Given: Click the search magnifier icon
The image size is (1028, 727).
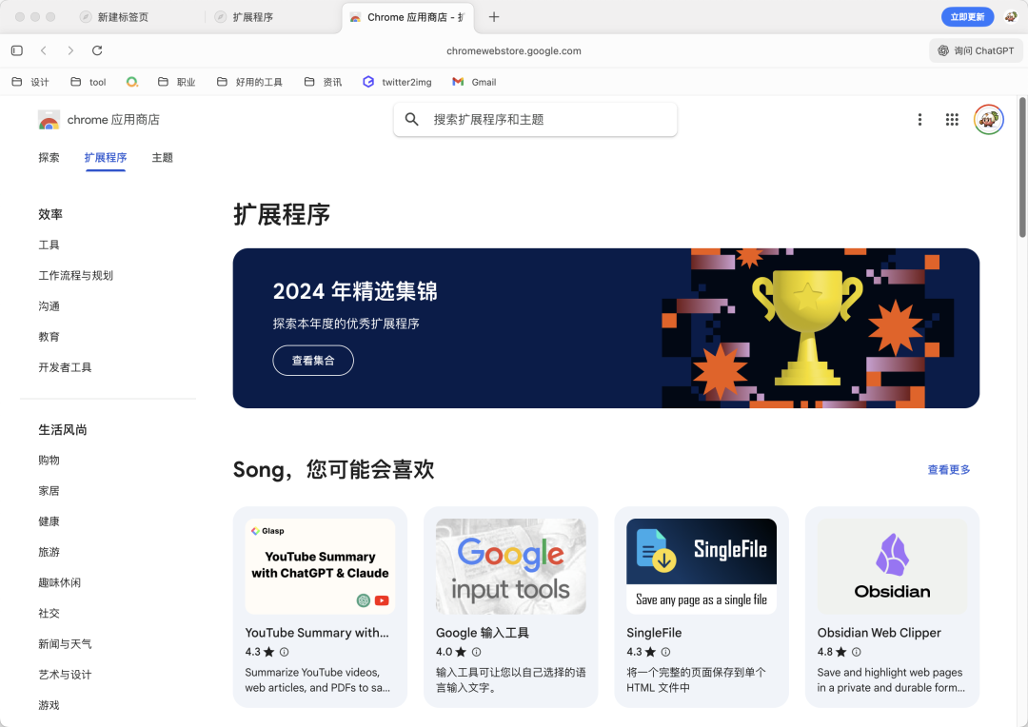Looking at the screenshot, I should pyautogui.click(x=411, y=119).
